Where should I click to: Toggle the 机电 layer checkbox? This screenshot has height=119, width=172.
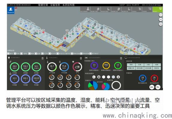click(x=15, y=54)
